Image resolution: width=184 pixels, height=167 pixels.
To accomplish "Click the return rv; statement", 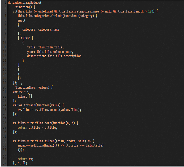I will point(25,159).
